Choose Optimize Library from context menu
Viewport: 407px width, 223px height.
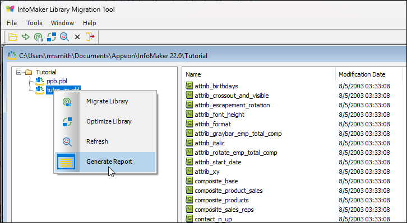109,121
